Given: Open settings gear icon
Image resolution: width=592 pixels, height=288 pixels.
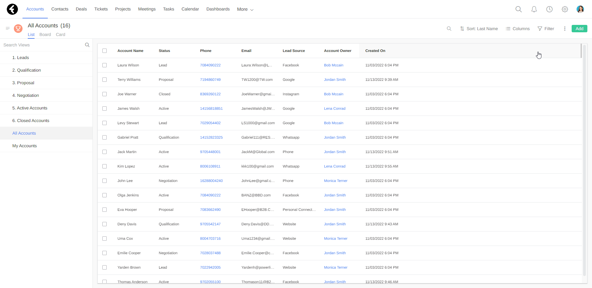Looking at the screenshot, I should (565, 9).
